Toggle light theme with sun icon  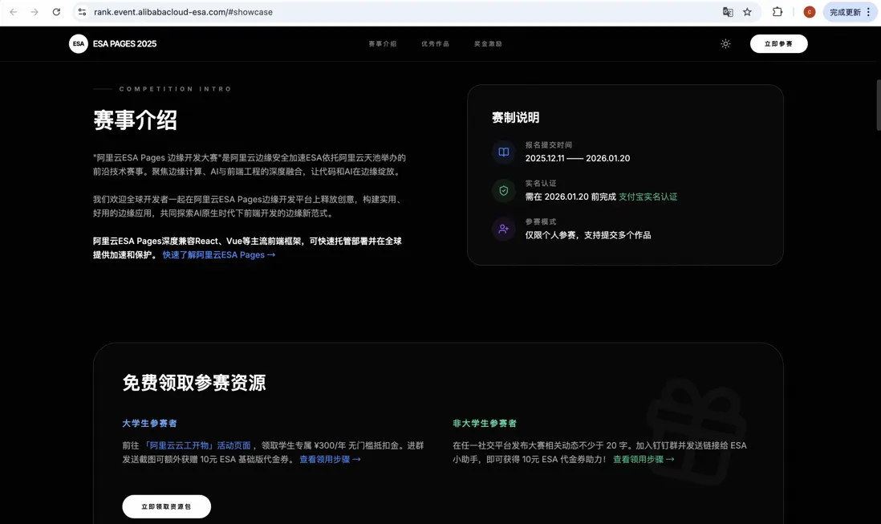(x=726, y=44)
